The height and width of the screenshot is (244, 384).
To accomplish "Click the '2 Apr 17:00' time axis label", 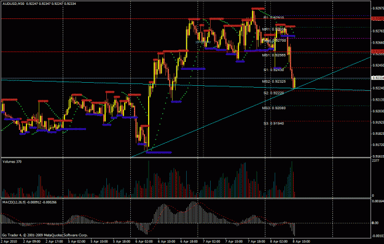I will tap(54, 242).
